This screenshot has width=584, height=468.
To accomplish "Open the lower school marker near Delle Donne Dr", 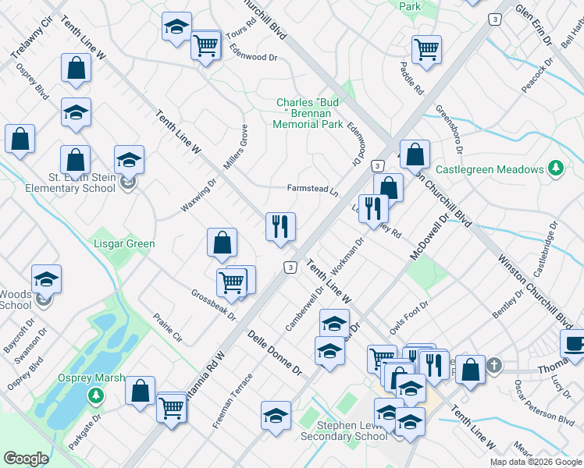I will pos(329,352).
